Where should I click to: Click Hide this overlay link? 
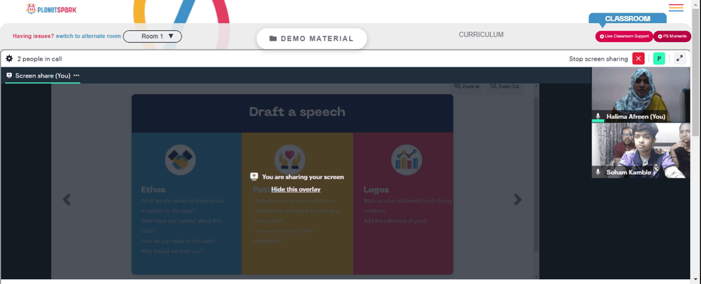[x=296, y=189]
